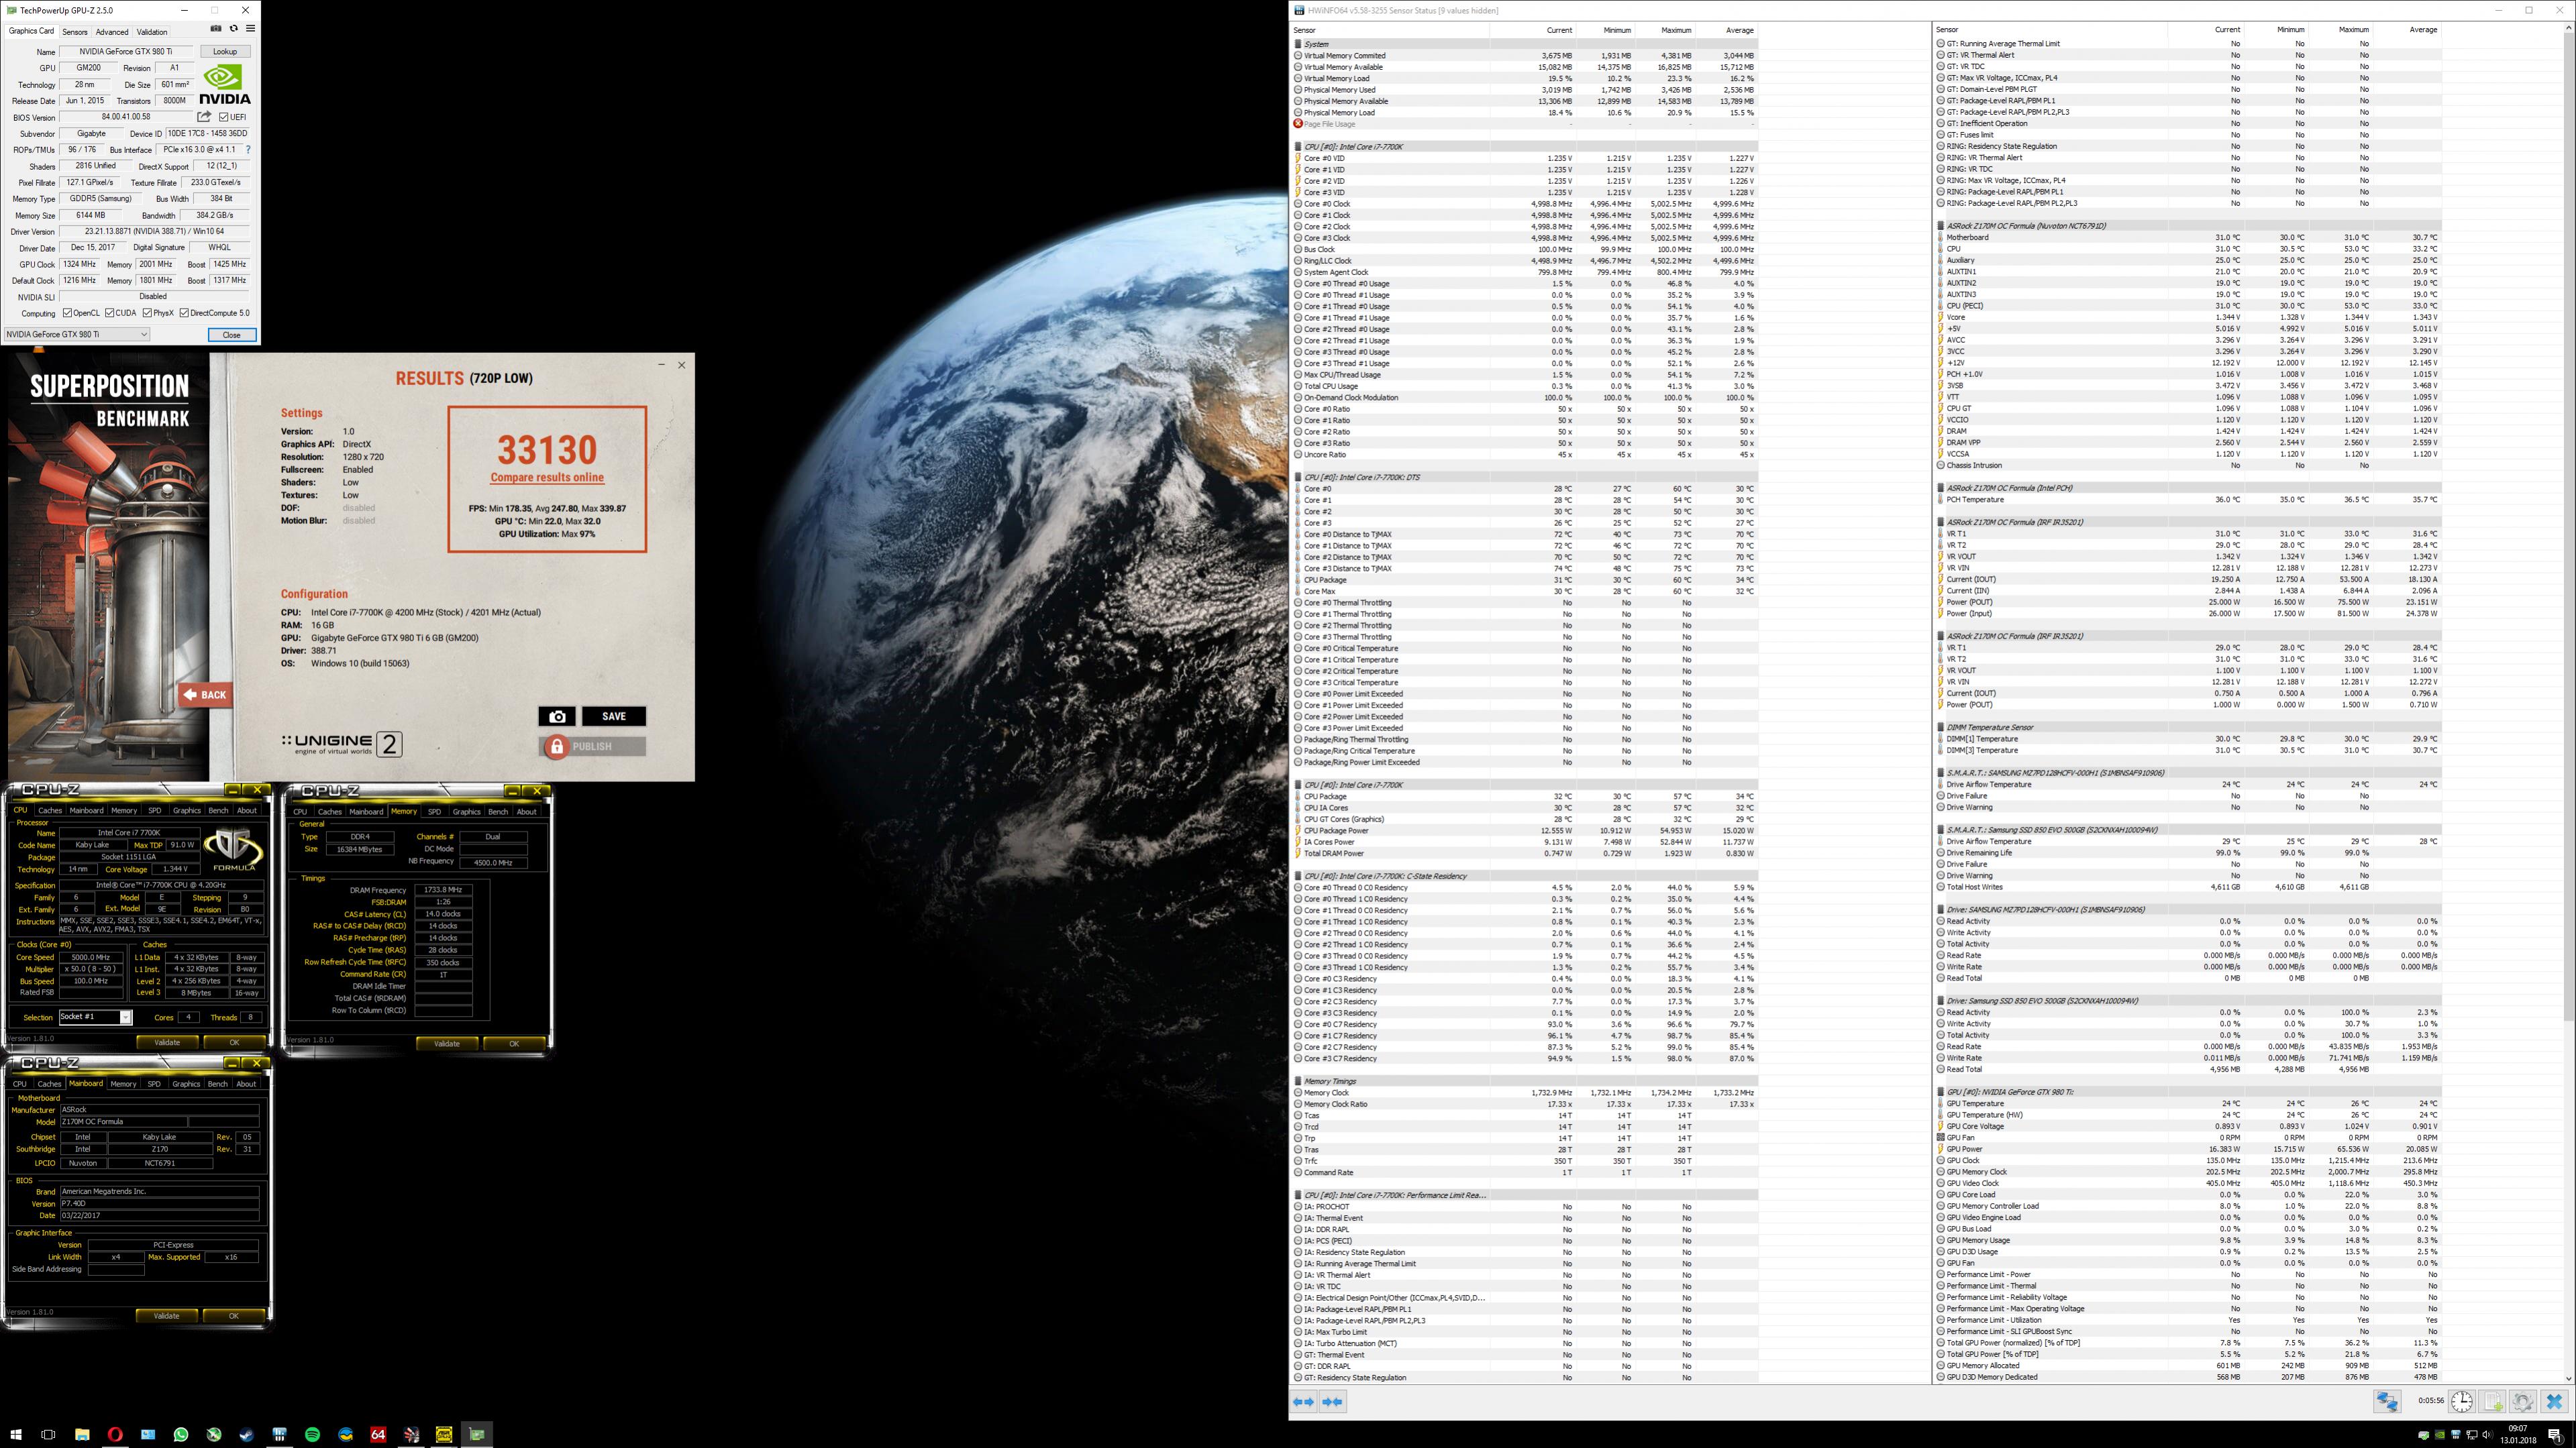Open GPU selection dropdown in GPU-Z

coord(77,335)
